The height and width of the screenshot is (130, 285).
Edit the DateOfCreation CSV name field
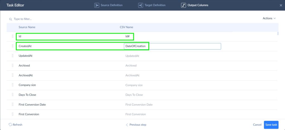point(172,46)
